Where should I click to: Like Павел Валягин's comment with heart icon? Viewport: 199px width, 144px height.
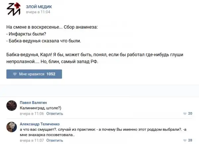click(x=185, y=114)
